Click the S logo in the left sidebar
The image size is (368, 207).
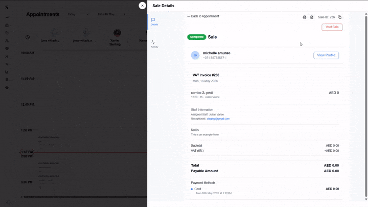[x=7, y=8]
